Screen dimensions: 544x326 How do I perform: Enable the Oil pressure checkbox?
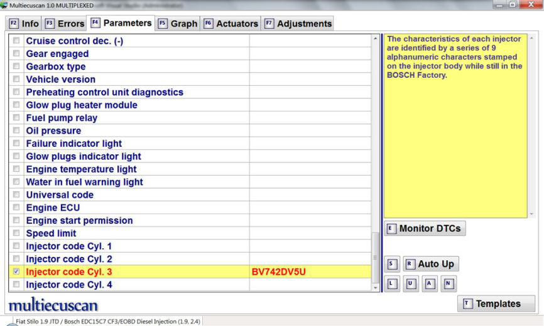click(16, 131)
